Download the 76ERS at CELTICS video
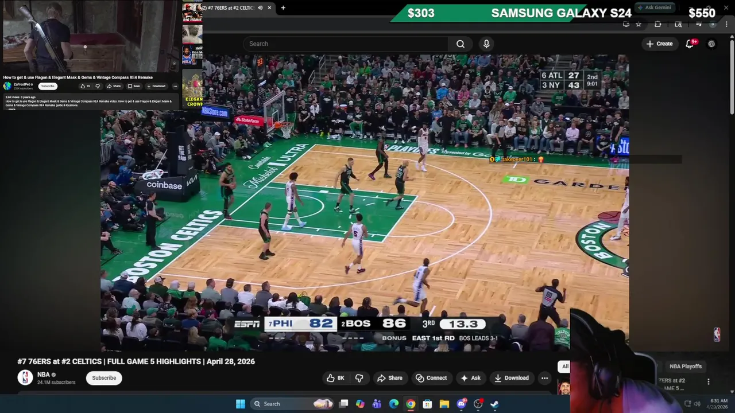 (511, 378)
